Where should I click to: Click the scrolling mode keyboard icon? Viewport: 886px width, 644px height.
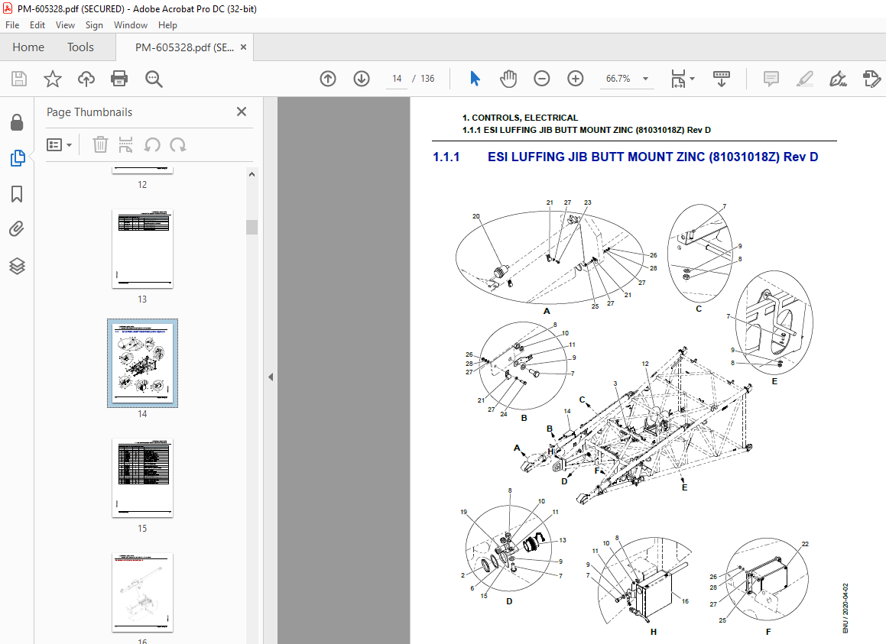722,79
